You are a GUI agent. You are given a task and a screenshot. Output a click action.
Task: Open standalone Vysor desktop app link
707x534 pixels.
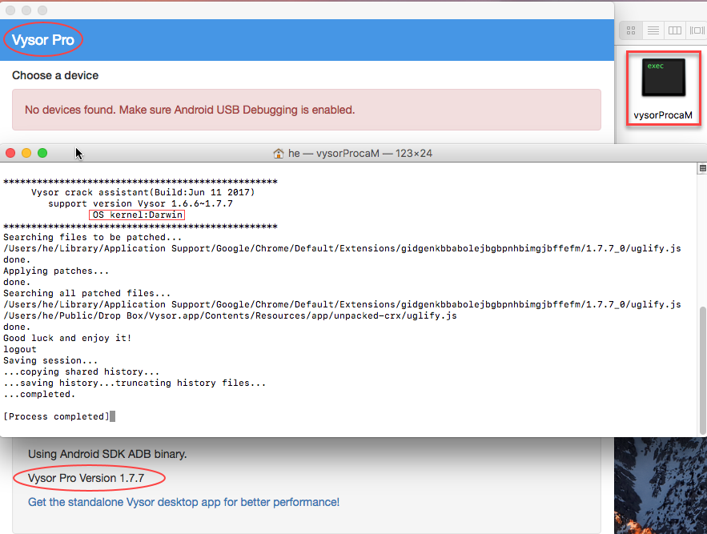coord(183,502)
